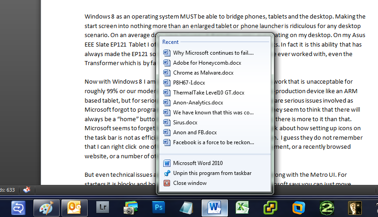The image size is (378, 217).
Task: Click the proofing errors icon in Word status bar
Action: coord(27,190)
